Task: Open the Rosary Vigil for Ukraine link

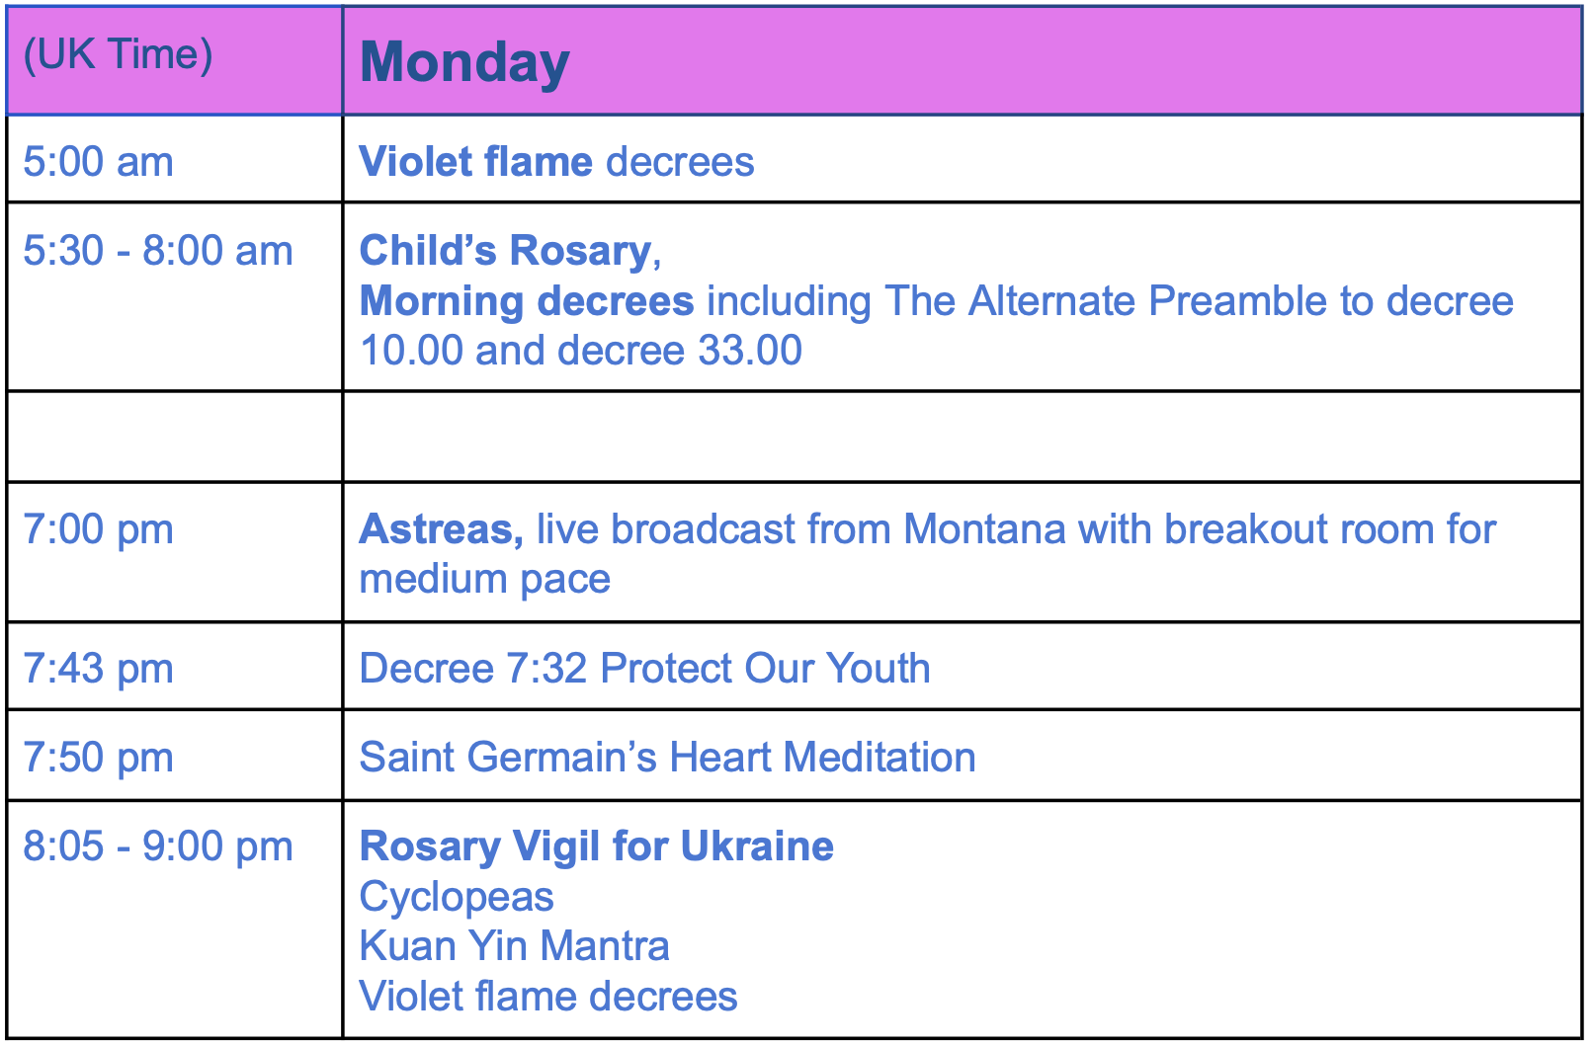Action: coord(597,846)
